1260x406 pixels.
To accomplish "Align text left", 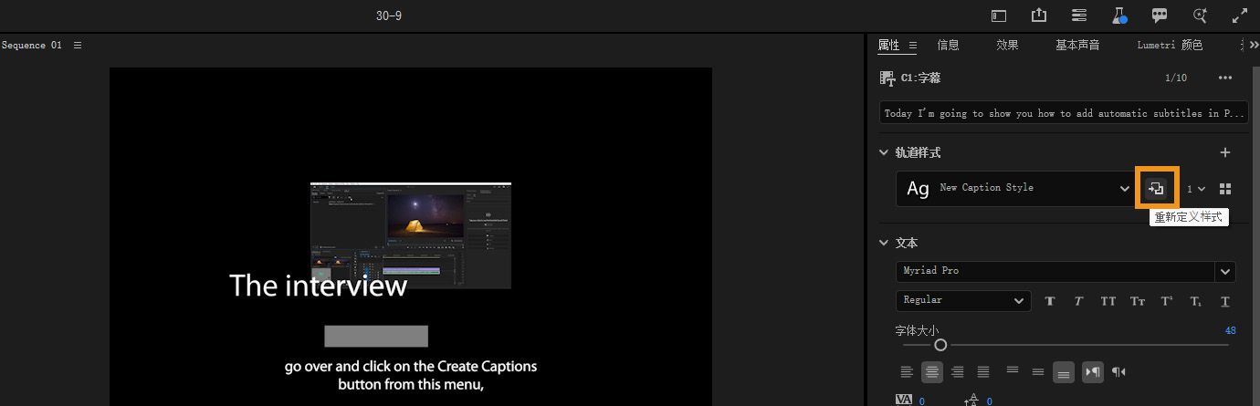I will [907, 371].
